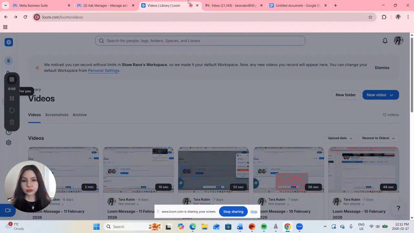The height and width of the screenshot is (233, 414).
Task: Open the 10 sec video thumbnail
Action: point(138,170)
